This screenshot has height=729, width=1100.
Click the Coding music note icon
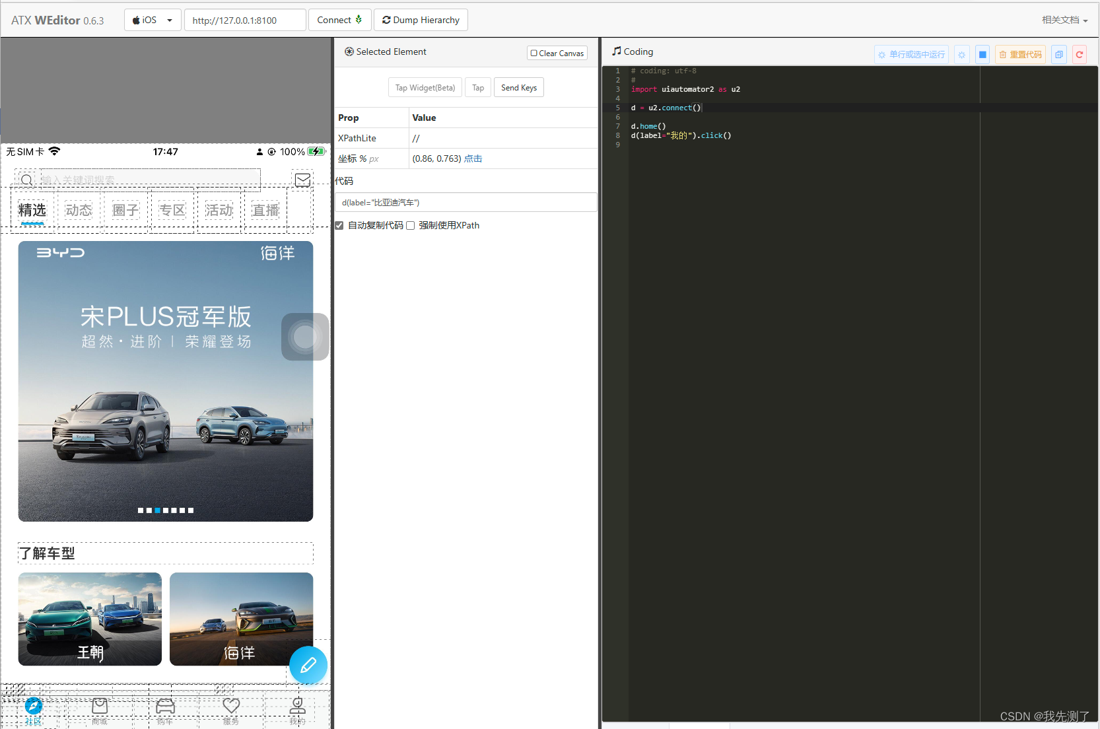click(x=617, y=51)
